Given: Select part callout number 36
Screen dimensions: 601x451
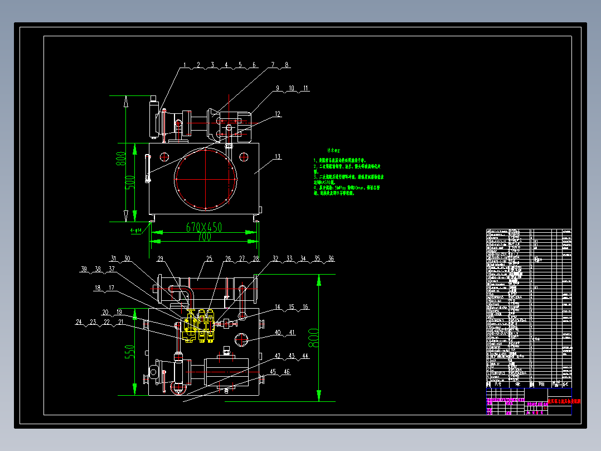Looking at the screenshot, I should (331, 258).
